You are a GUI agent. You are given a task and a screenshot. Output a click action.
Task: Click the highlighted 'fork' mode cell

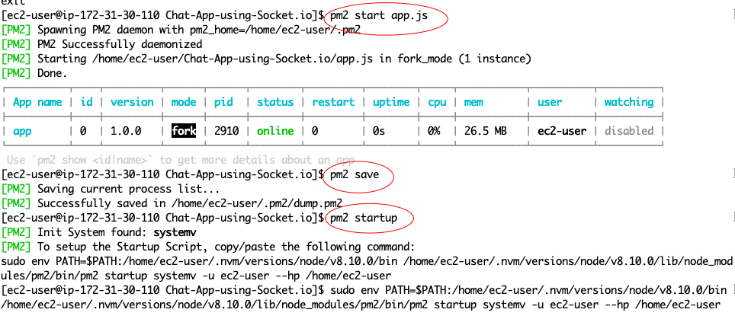click(x=184, y=131)
